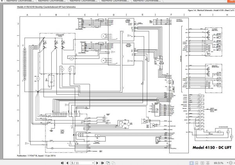Image resolution: width=235 pixels, height=165 pixels.
Task: Go to the first page
Action: 62,163
